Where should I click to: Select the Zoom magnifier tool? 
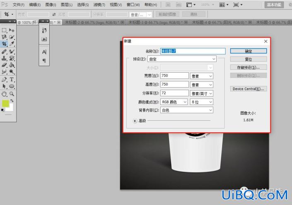12,94
